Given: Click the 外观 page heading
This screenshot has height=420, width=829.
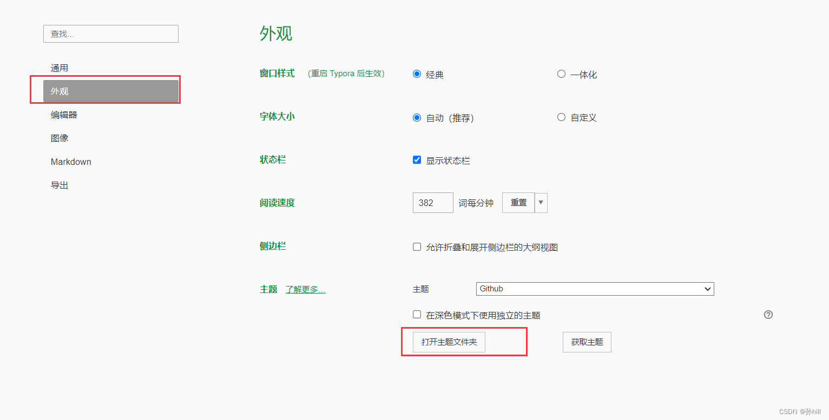Looking at the screenshot, I should 276,34.
